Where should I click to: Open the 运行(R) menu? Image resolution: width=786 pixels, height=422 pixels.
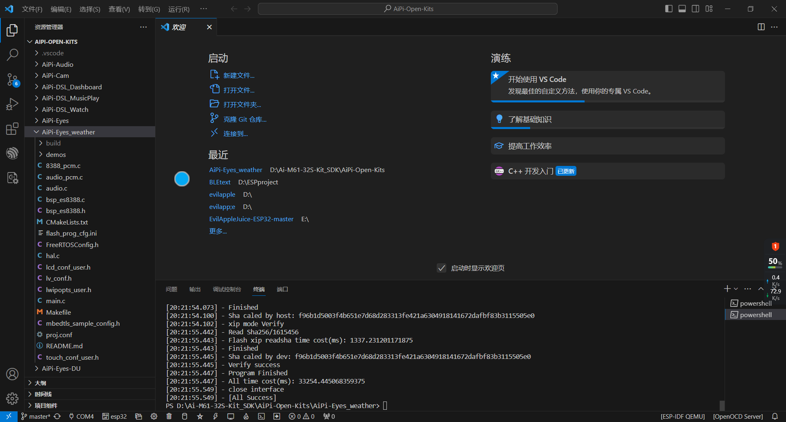tap(179, 9)
